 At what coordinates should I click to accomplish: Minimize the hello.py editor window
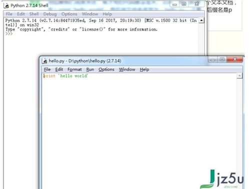[213, 60]
